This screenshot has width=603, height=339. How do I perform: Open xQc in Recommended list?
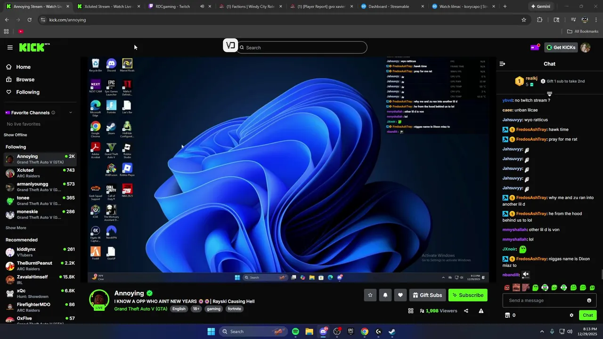pos(40,294)
